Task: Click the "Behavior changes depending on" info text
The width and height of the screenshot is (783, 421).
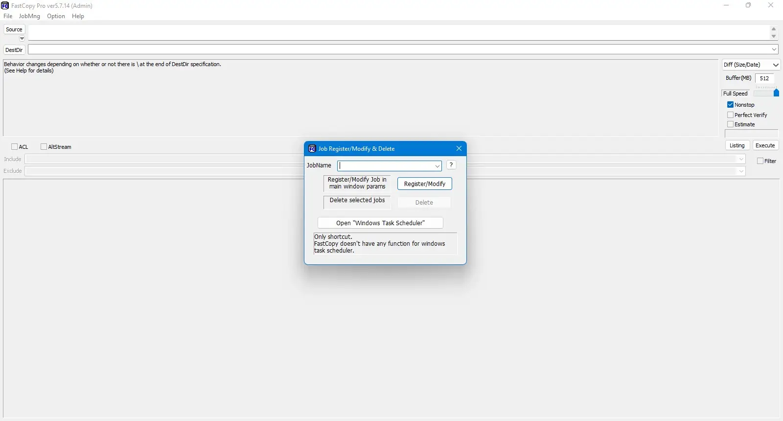Action: [113, 64]
